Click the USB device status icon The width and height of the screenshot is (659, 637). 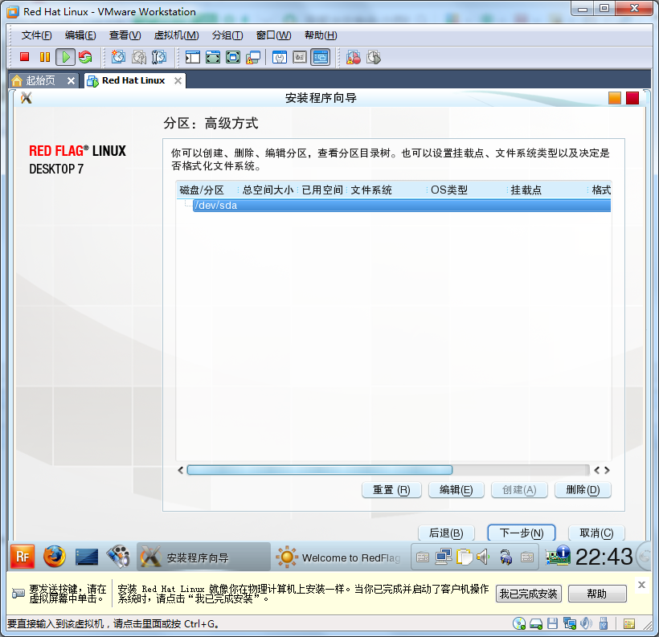point(604,623)
